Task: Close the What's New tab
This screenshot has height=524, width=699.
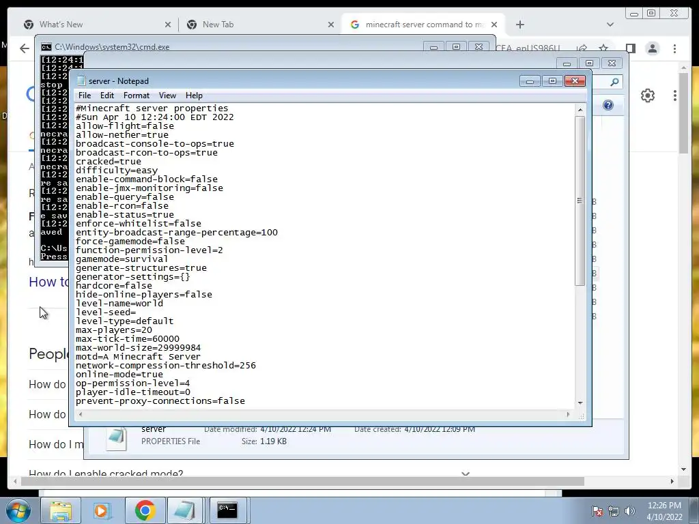Action: pos(168,25)
